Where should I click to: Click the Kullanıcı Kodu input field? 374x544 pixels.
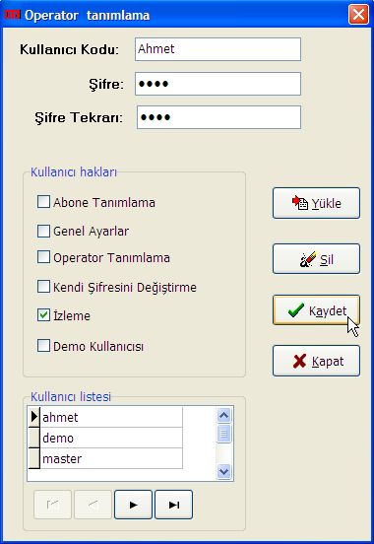[218, 49]
